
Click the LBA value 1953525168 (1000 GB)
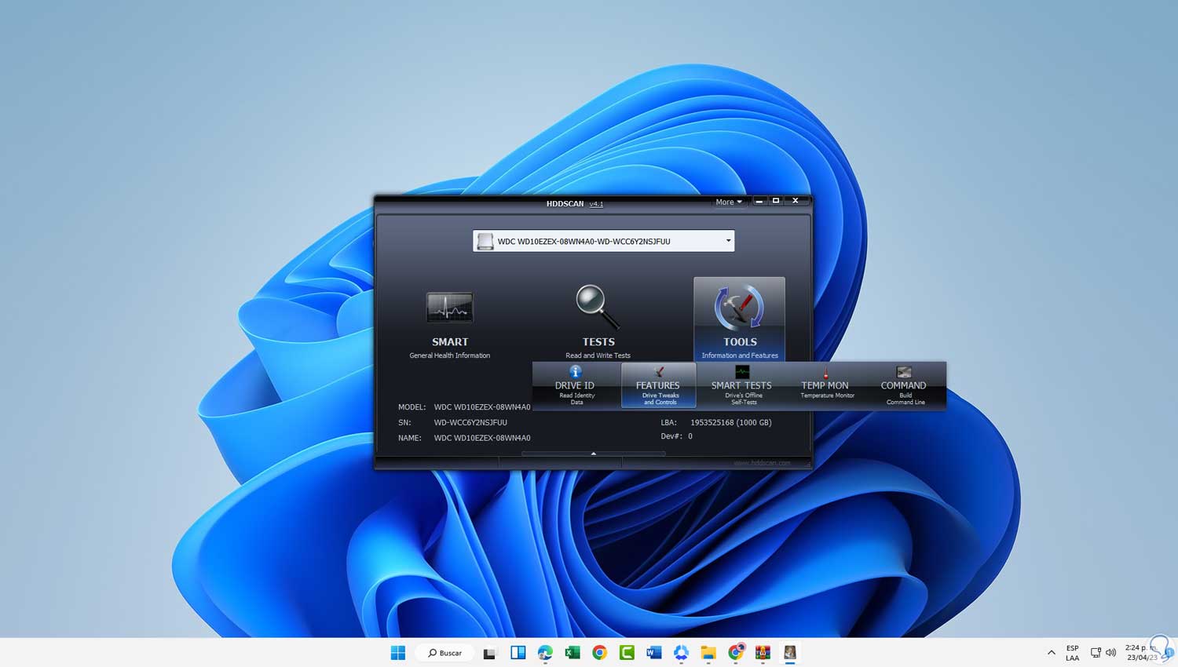(x=731, y=422)
